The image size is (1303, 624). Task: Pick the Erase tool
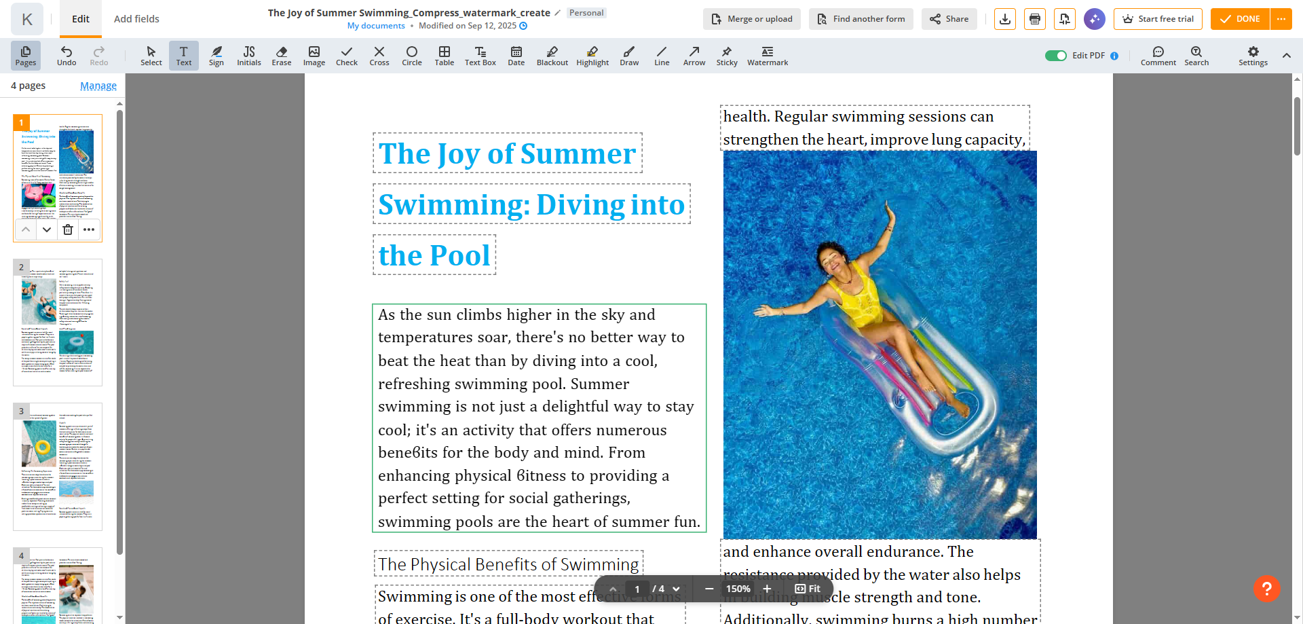pyautogui.click(x=281, y=56)
